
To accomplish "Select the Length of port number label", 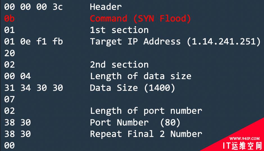I will [146, 111].
